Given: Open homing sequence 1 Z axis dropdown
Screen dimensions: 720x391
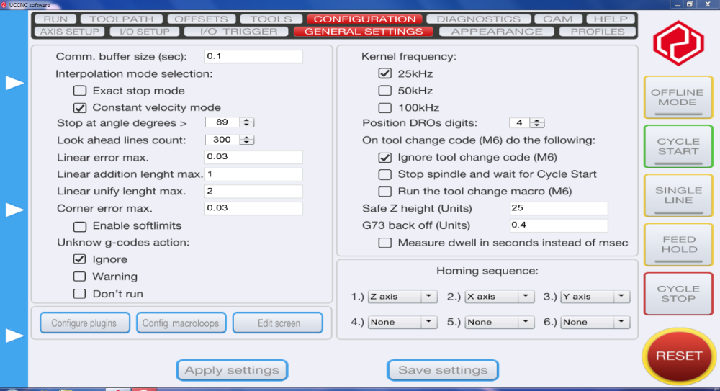Looking at the screenshot, I should (402, 297).
